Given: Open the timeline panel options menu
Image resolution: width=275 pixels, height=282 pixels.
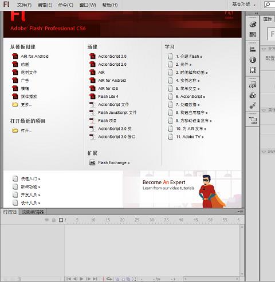Looking at the screenshot, I should 240,212.
